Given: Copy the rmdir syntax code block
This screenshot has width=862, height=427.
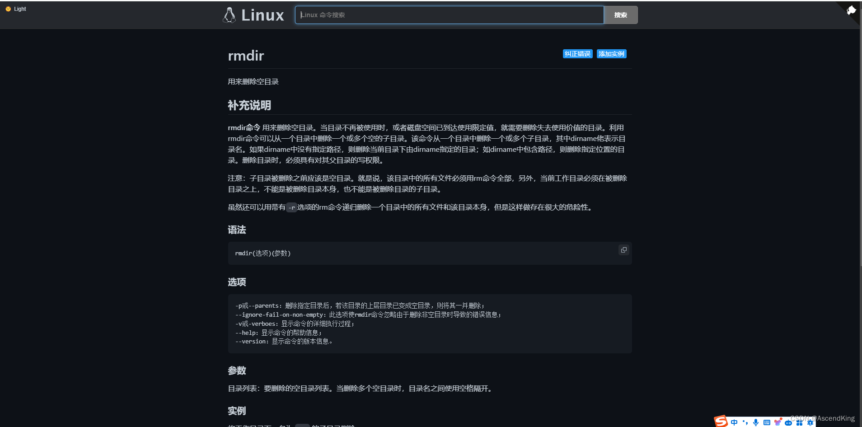Looking at the screenshot, I should coord(623,250).
